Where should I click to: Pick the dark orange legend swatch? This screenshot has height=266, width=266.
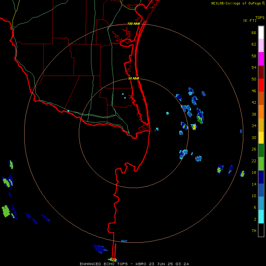point(261,98)
